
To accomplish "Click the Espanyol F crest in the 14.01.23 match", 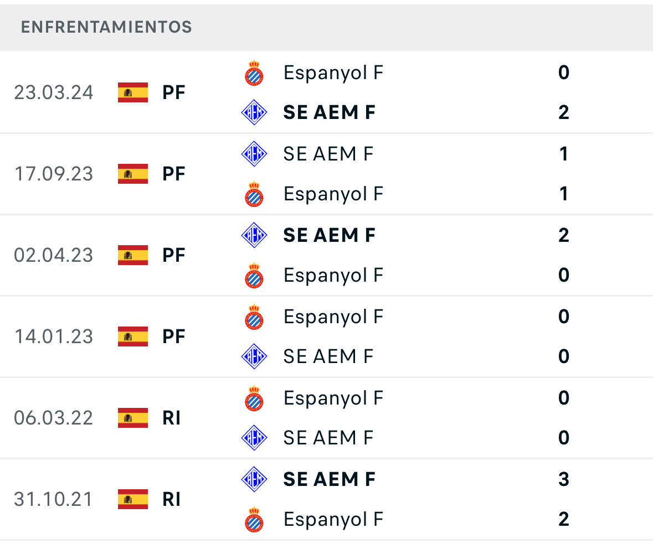I will (254, 316).
